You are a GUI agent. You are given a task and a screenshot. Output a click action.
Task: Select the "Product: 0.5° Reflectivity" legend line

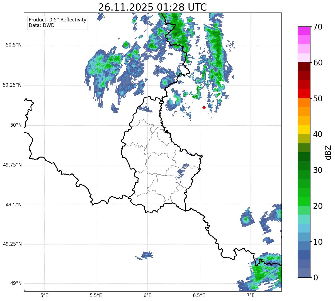click(58, 20)
